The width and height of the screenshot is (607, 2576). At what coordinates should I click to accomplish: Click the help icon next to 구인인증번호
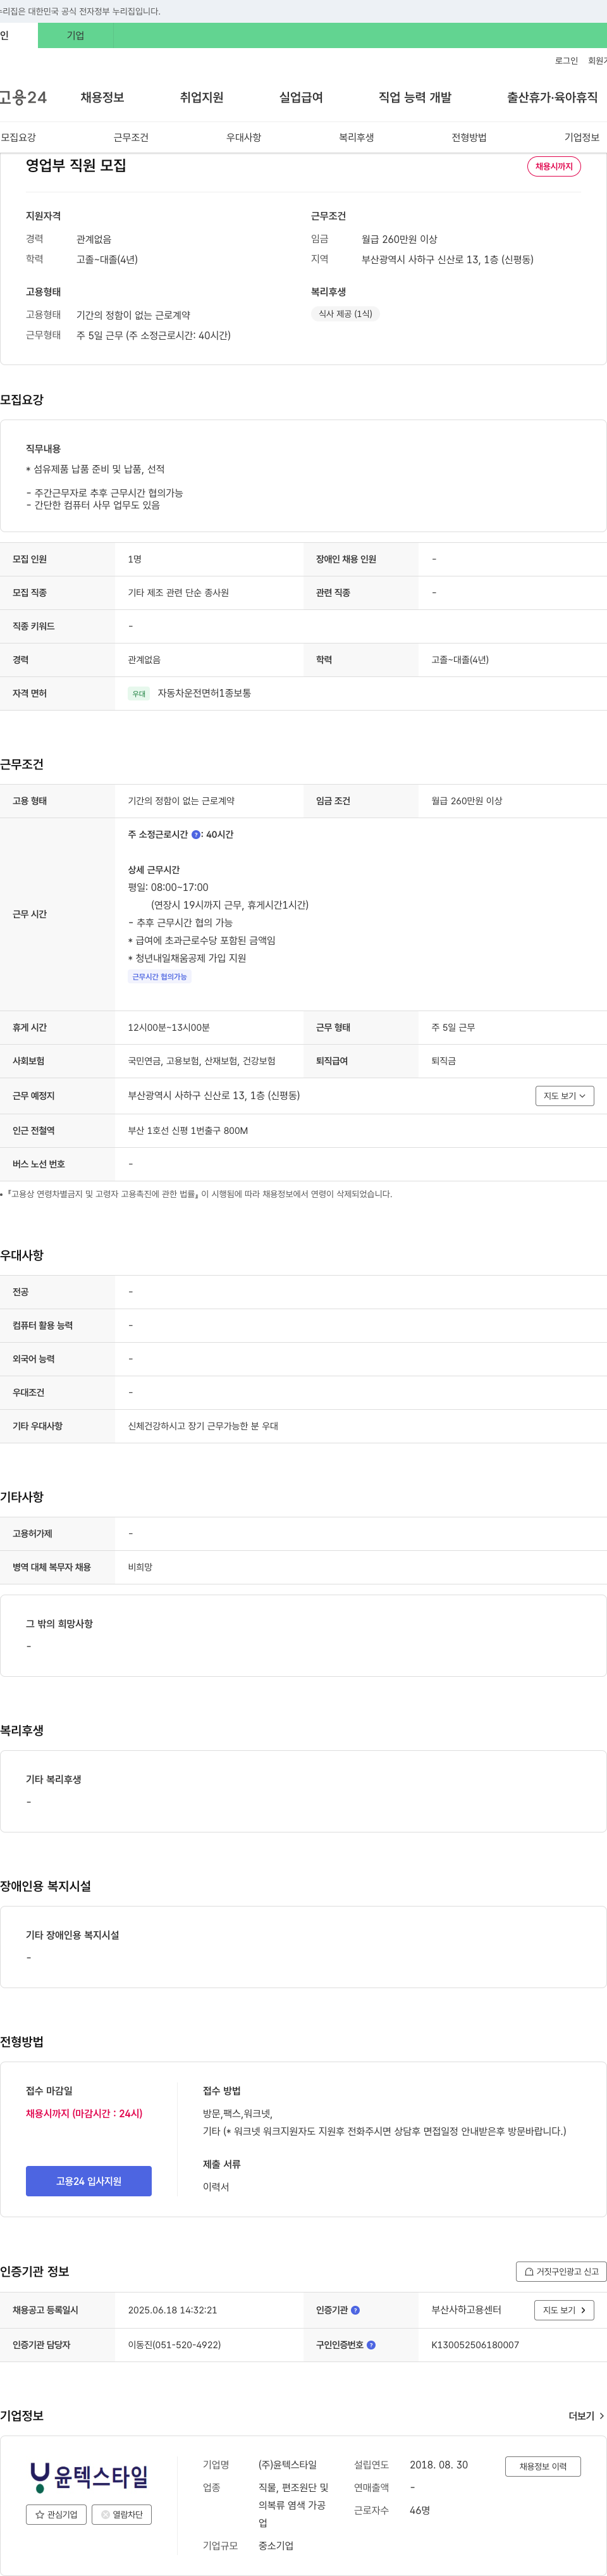371,2344
